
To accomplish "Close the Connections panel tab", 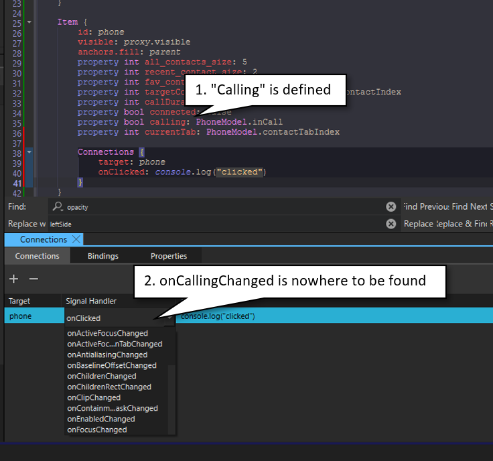I will click(76, 239).
